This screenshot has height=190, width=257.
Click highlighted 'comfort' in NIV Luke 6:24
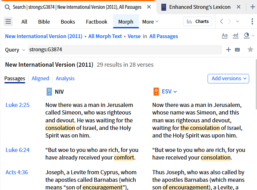[x=124, y=158]
